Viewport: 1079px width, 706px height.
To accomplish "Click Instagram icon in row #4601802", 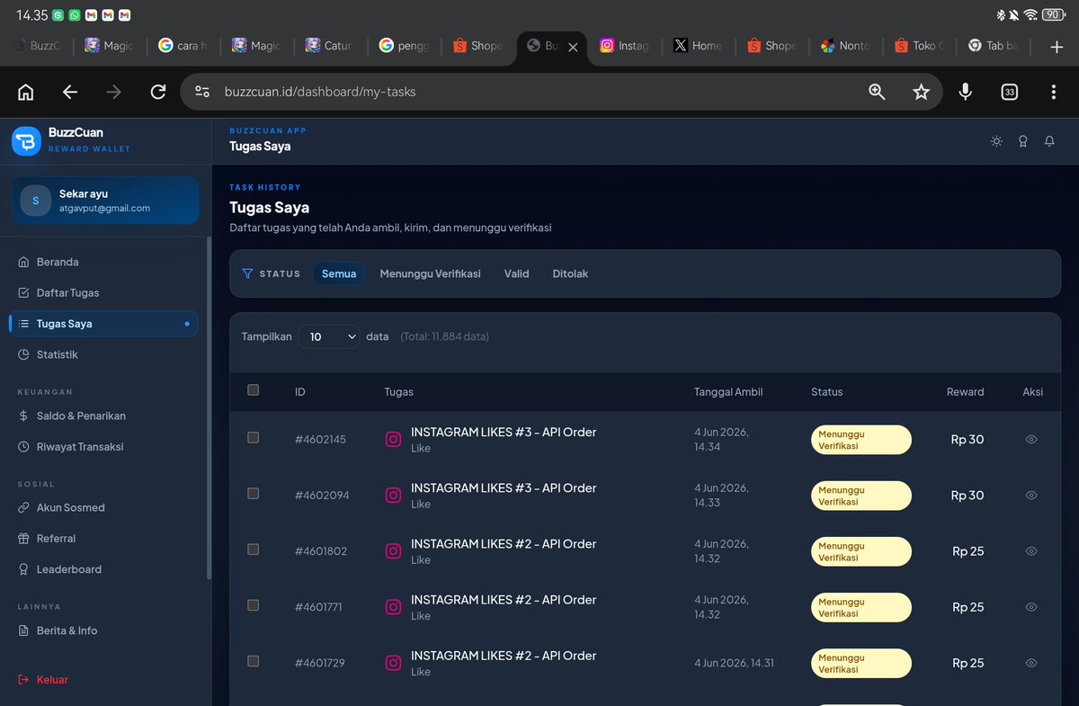I will 393,551.
